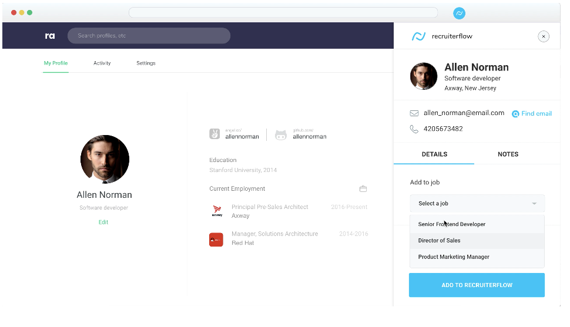Select Principal Pre-Sales Architect entry text
Image resolution: width=570 pixels, height=327 pixels.
tap(270, 207)
